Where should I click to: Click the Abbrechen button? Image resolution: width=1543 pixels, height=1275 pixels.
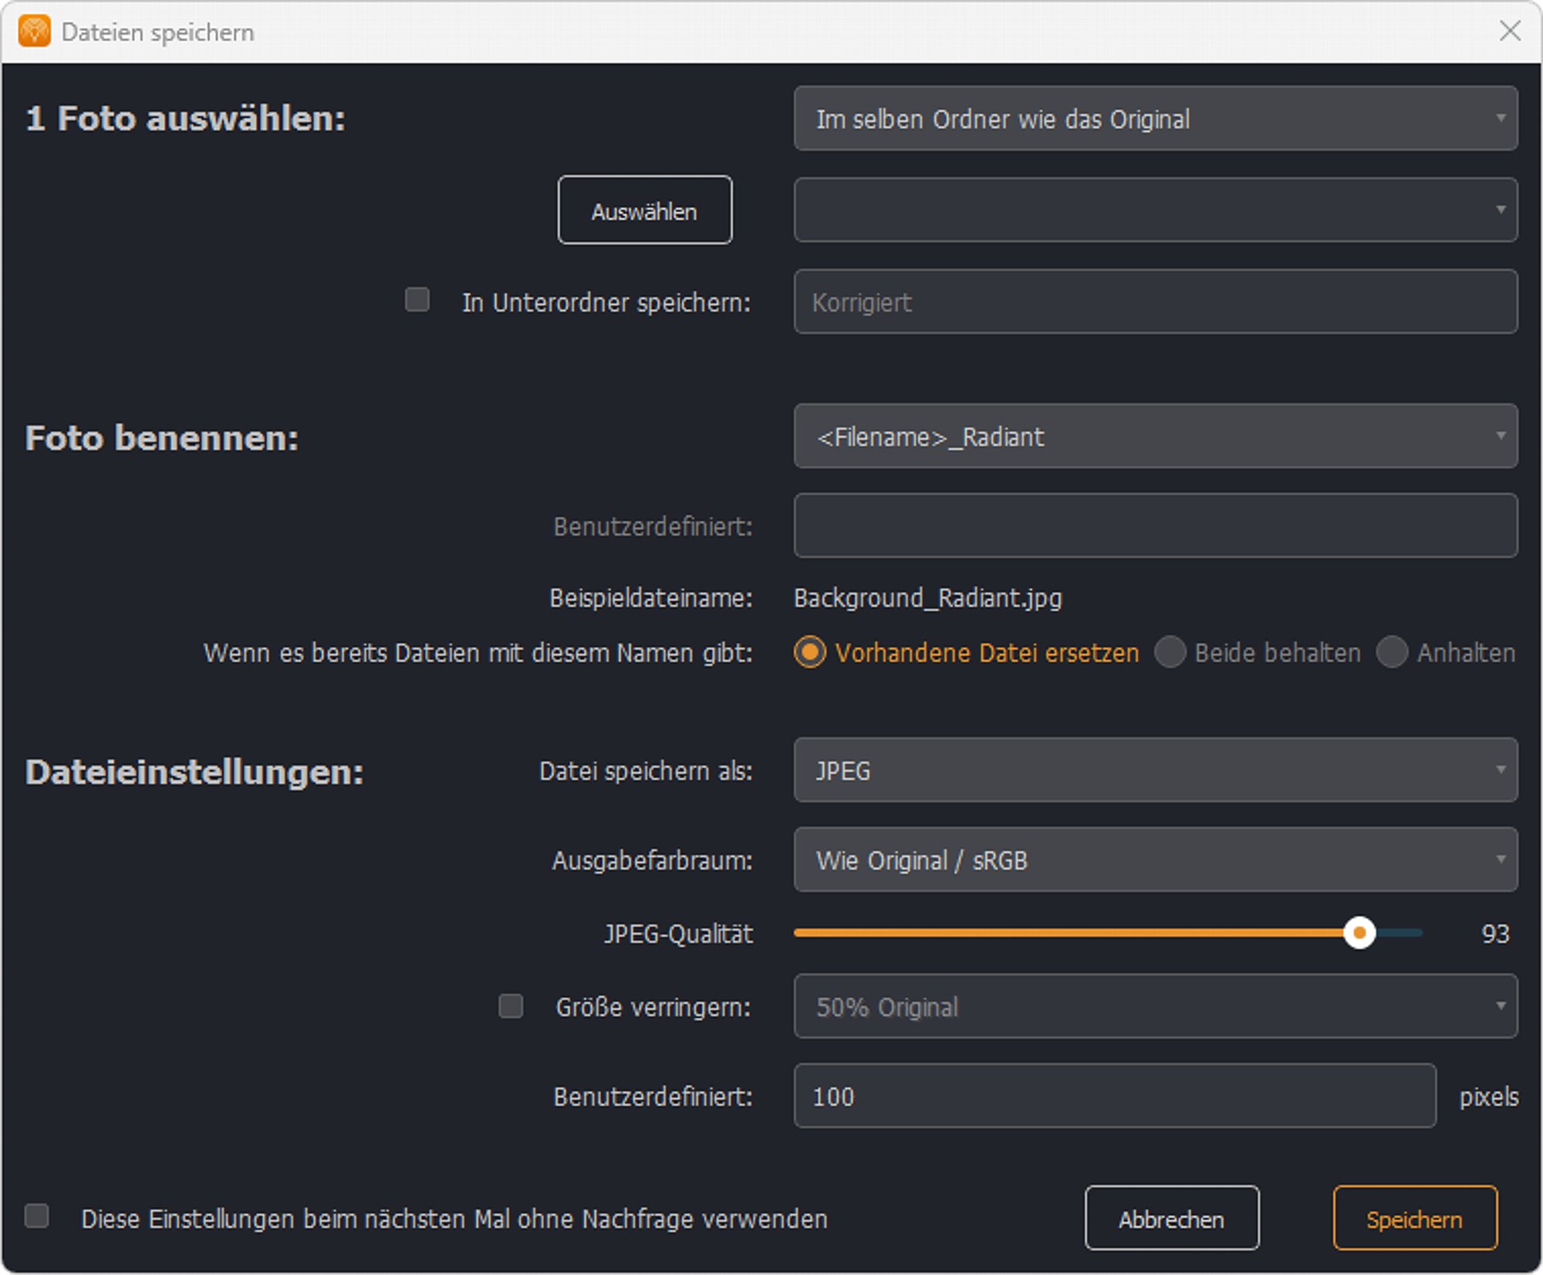[1172, 1219]
